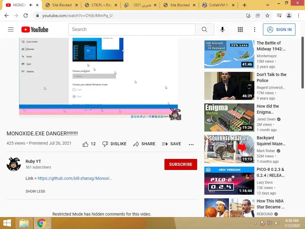Open Windows Start button
305x229 pixels.
pos(7,223)
